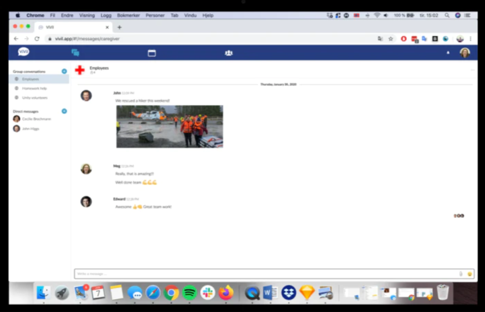Screen dimensions: 485x312
Task: Open the Chrome menu in the macOS menu bar
Action: (35, 15)
